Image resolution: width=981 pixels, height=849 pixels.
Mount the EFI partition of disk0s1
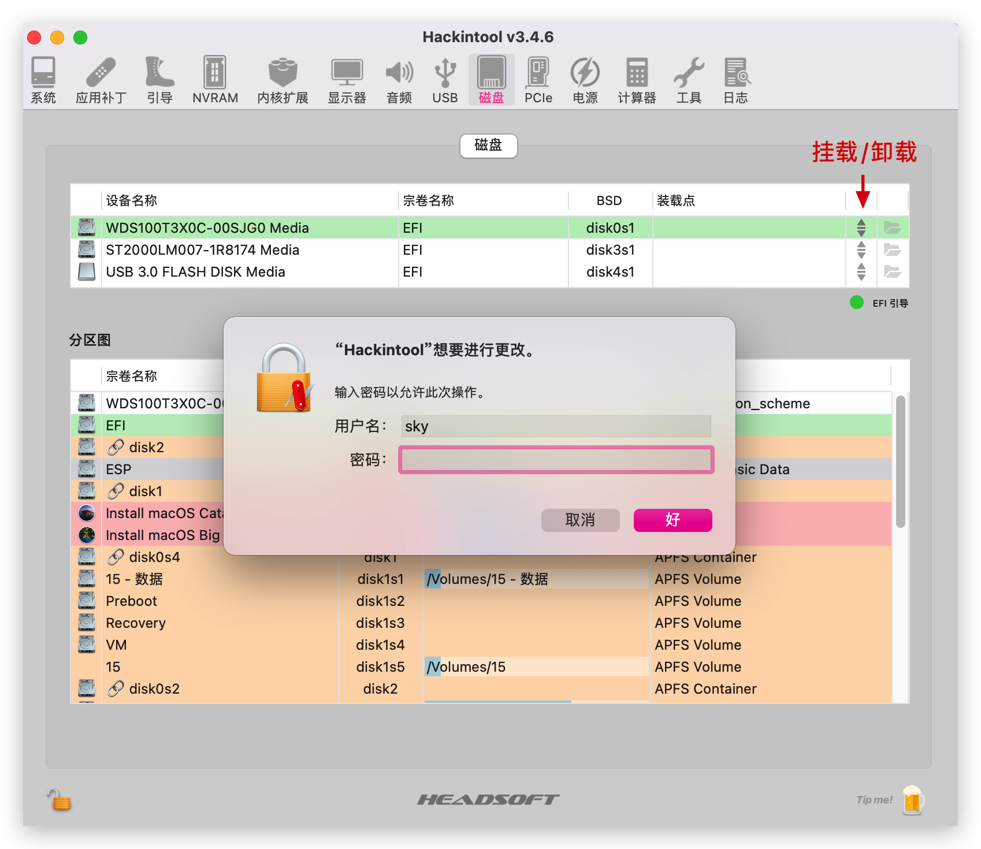coord(861,228)
